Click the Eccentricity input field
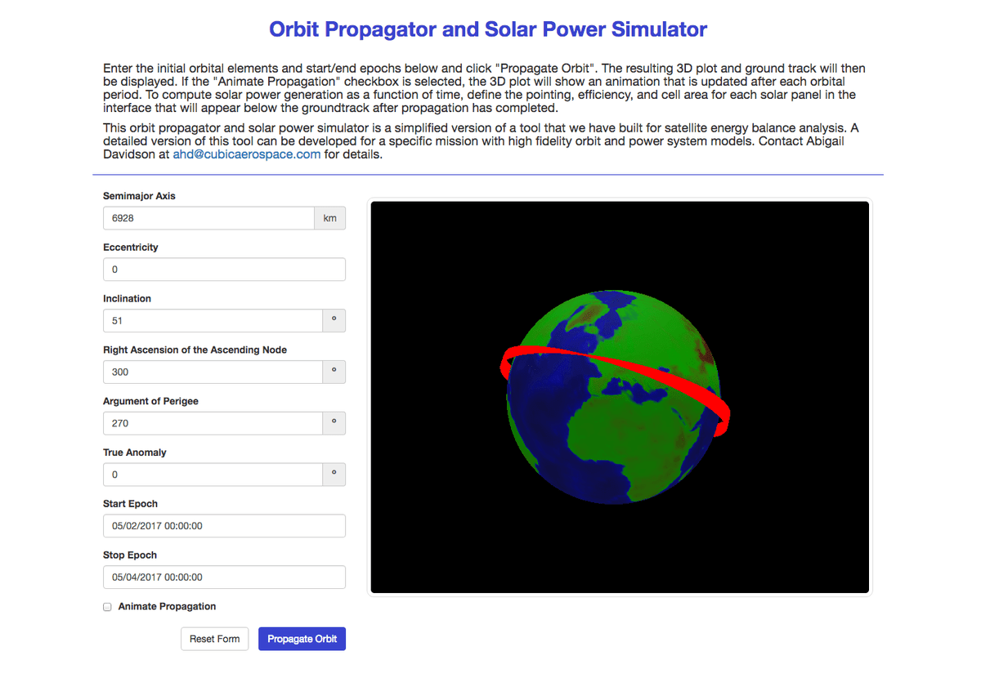Image resolution: width=981 pixels, height=691 pixels. click(224, 270)
